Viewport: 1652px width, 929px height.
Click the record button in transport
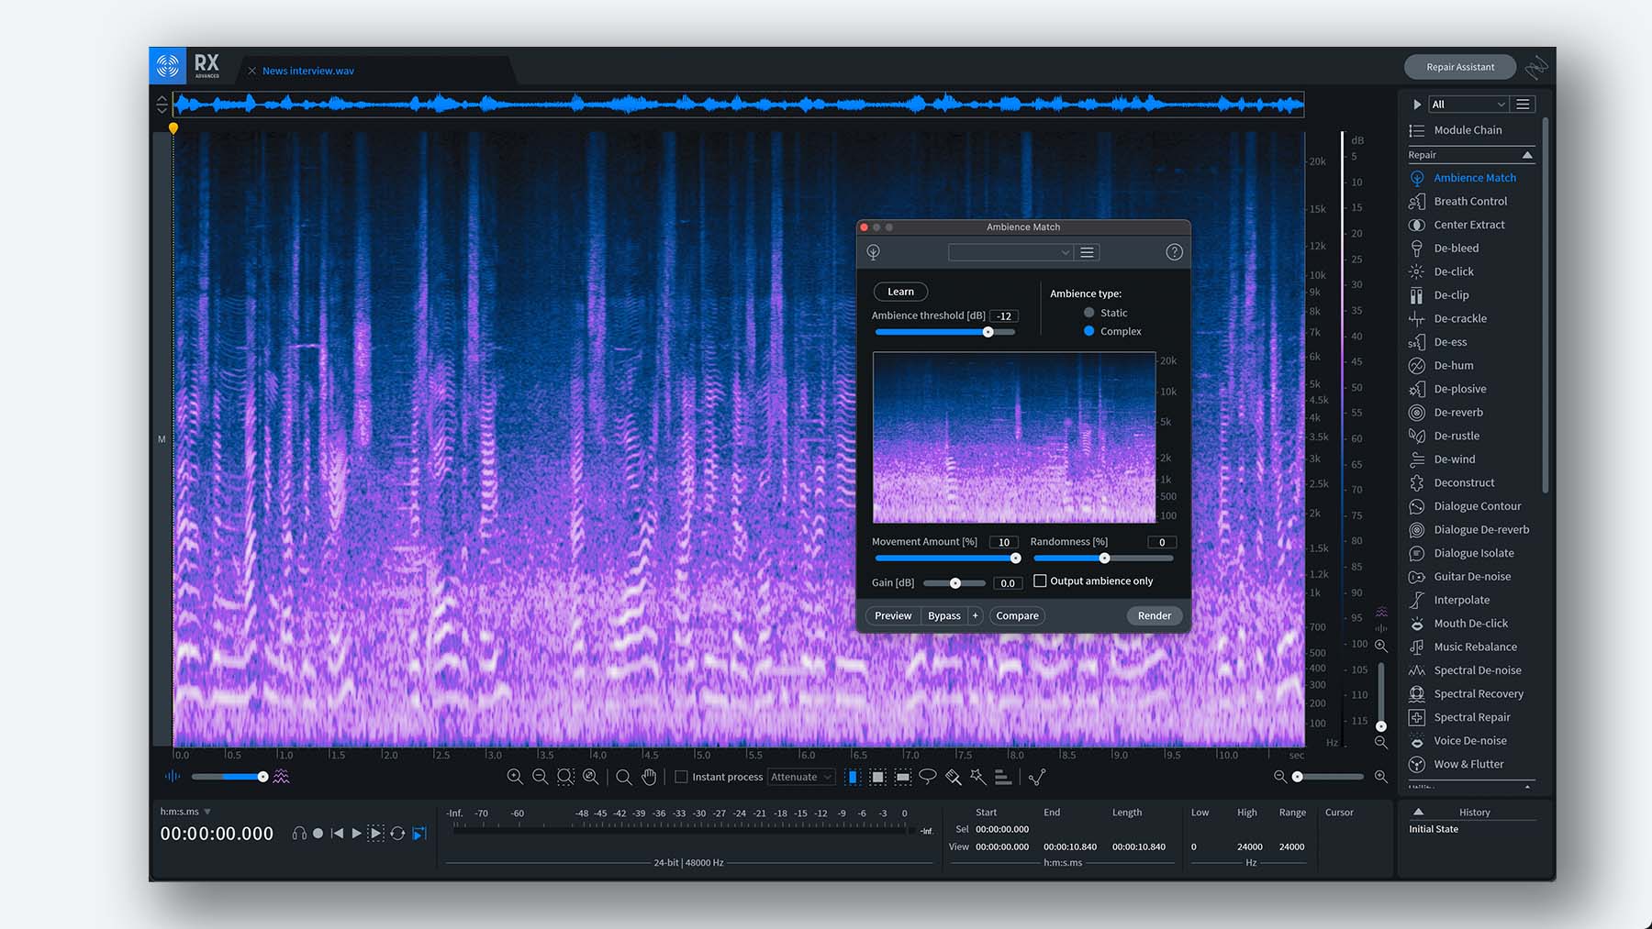point(318,834)
